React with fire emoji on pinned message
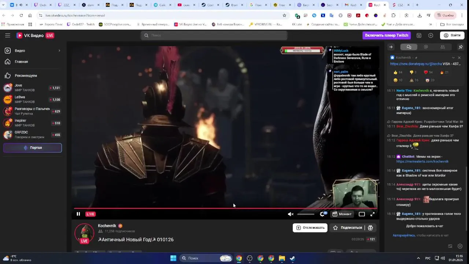 444,72
